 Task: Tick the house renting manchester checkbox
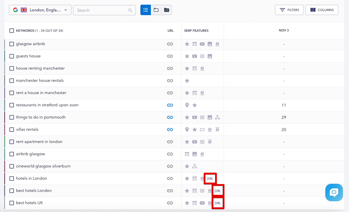(12, 68)
